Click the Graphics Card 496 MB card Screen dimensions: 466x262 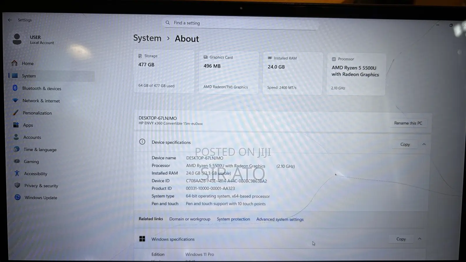click(x=229, y=72)
